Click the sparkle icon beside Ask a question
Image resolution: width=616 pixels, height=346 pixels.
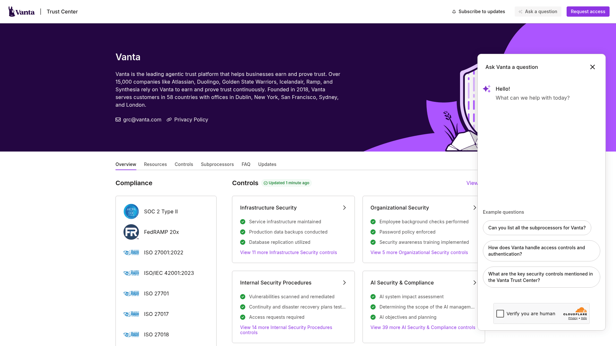click(520, 12)
